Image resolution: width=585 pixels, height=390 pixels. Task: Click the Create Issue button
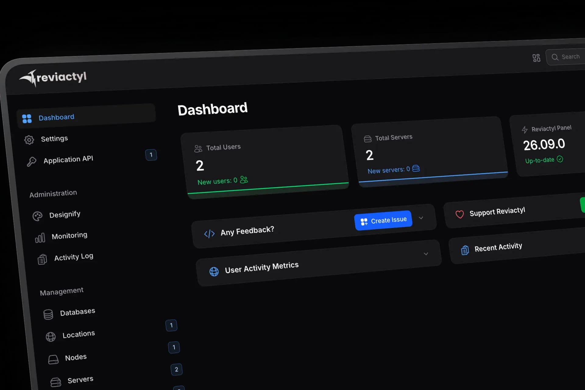click(383, 220)
